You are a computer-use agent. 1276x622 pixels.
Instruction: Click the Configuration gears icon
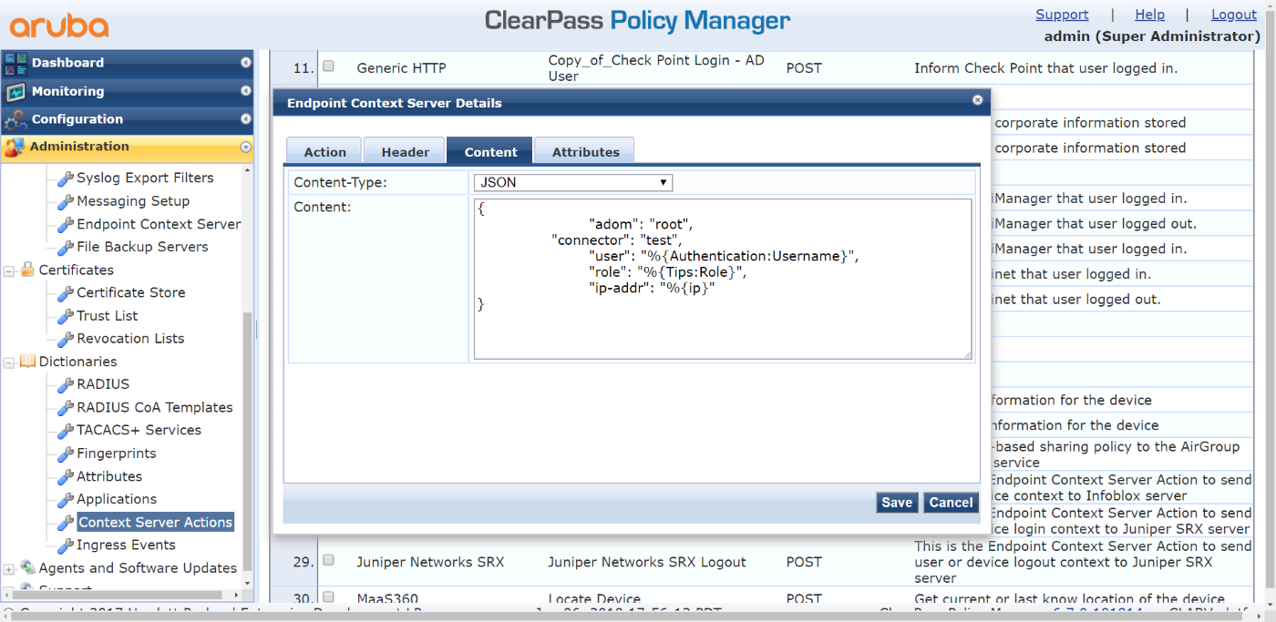click(x=15, y=119)
